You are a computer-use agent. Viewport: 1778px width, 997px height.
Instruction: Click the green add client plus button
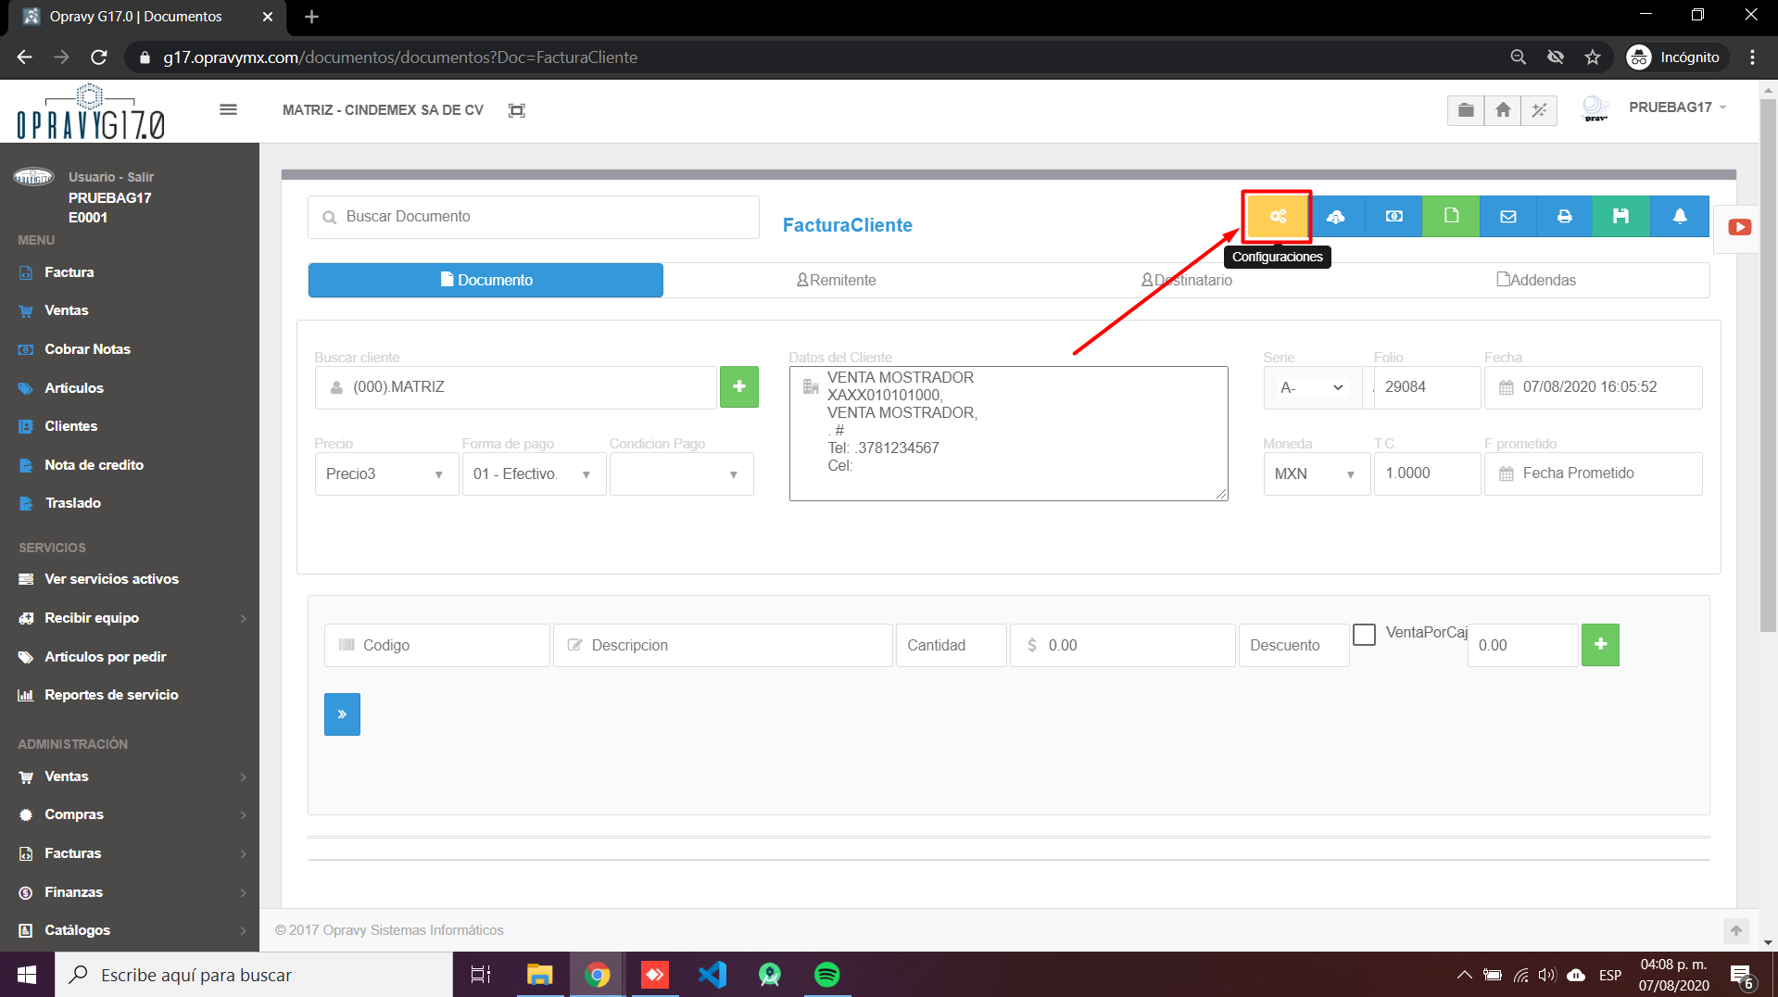point(739,386)
